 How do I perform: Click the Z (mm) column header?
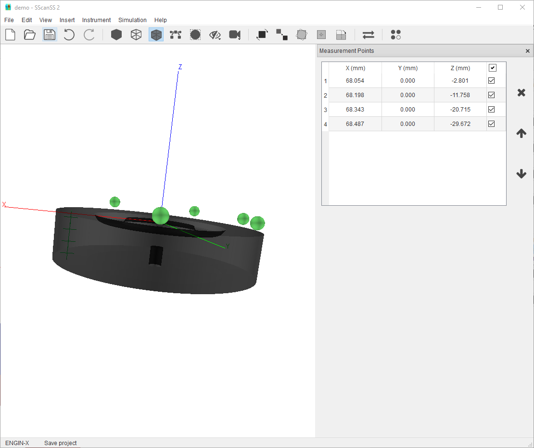tap(460, 68)
